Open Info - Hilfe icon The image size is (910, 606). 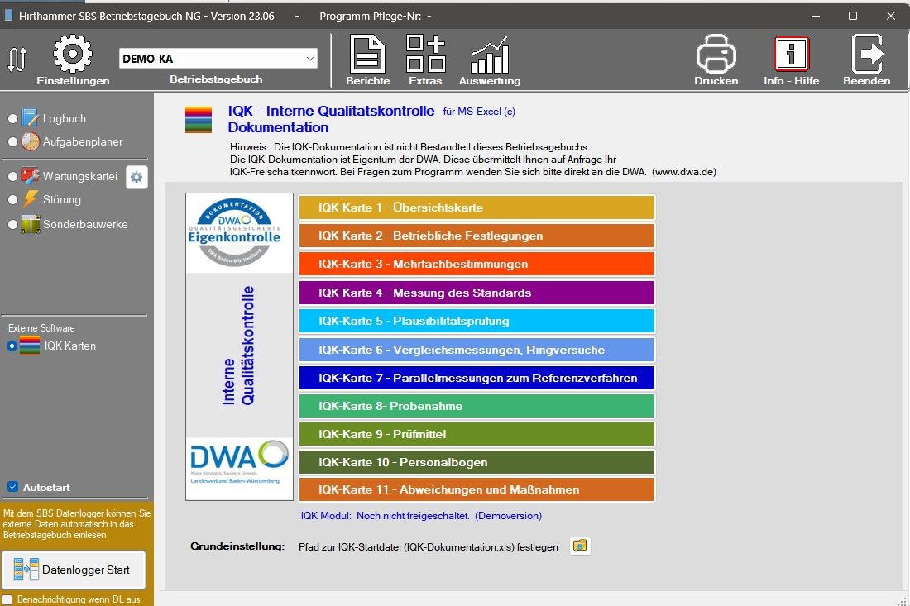[791, 55]
